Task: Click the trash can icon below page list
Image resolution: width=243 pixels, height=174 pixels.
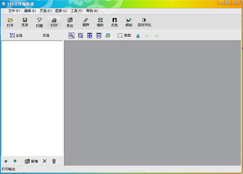Action: point(54,161)
